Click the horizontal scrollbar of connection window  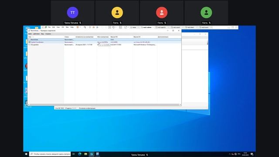pyautogui.click(x=104, y=105)
